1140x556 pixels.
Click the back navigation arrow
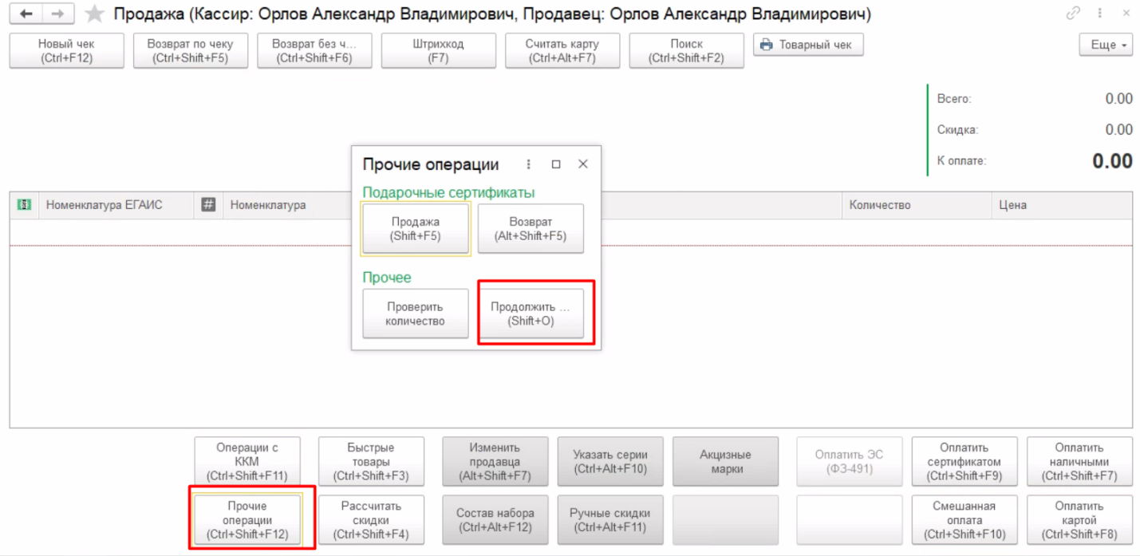pos(26,14)
